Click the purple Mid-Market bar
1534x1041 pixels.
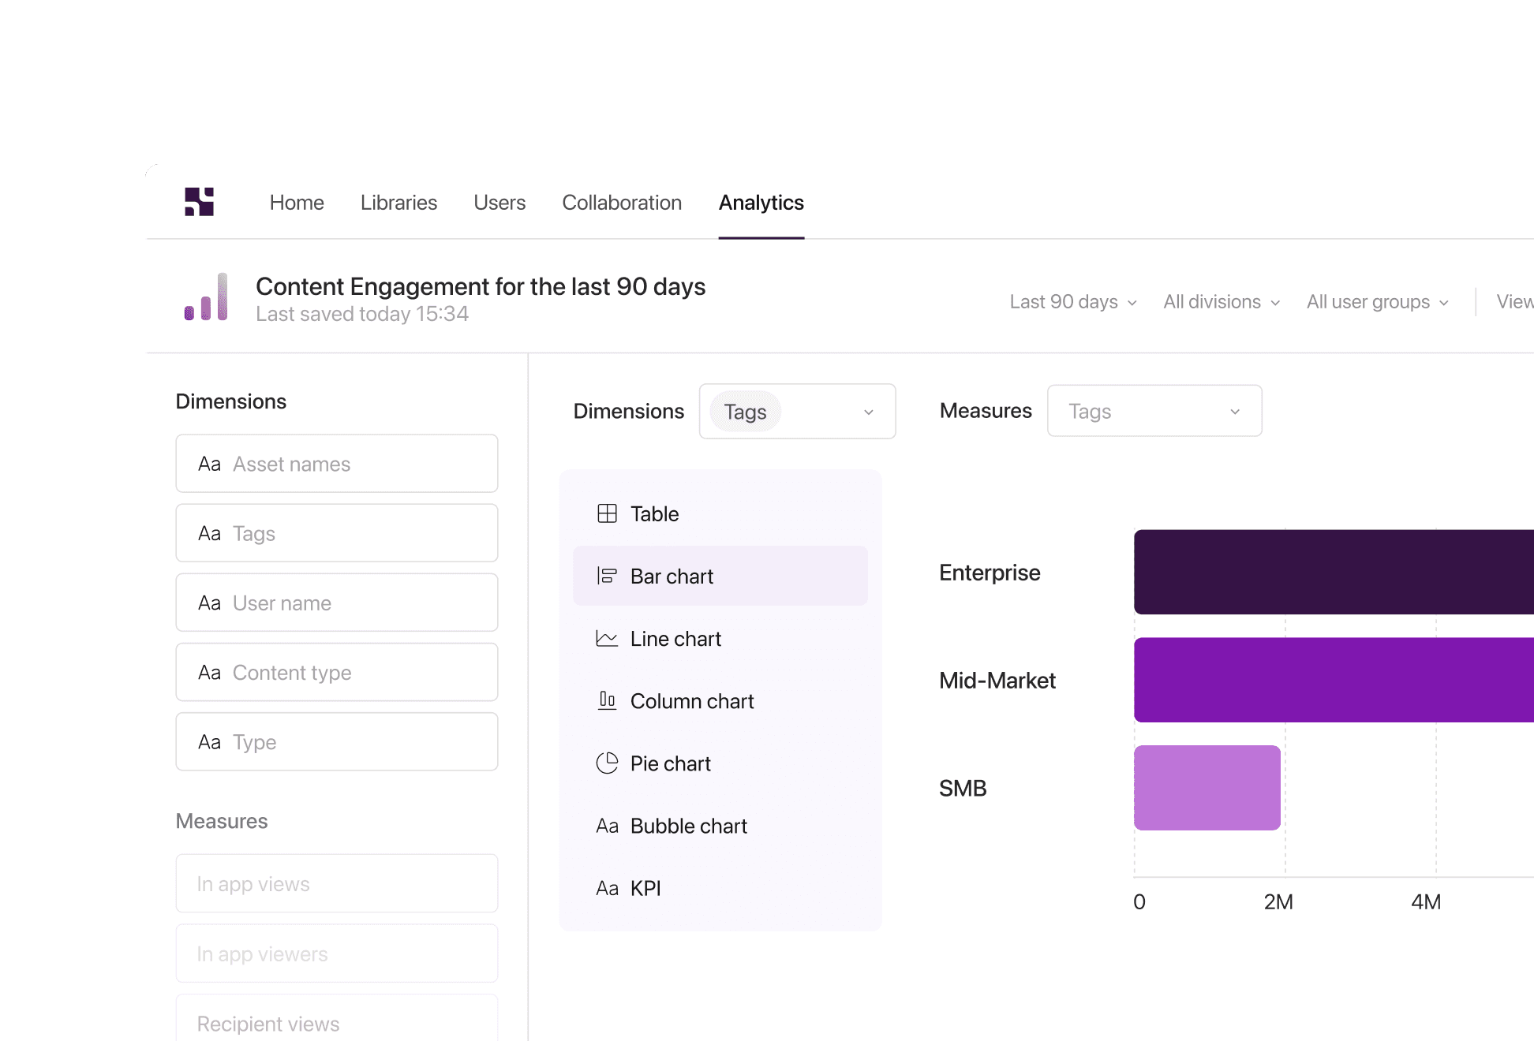pos(1334,680)
